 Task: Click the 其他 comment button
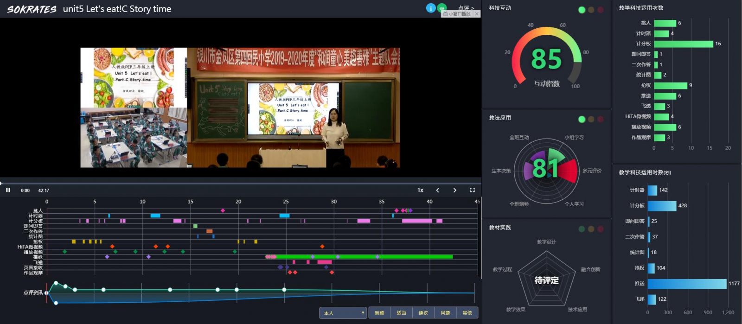point(467,313)
